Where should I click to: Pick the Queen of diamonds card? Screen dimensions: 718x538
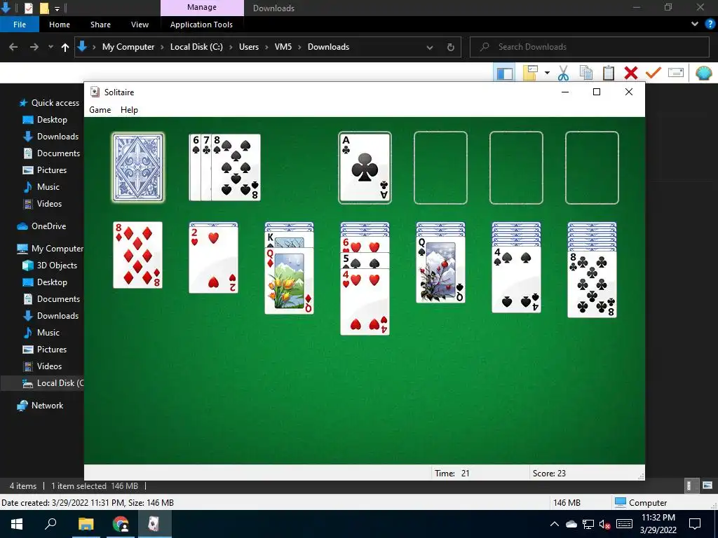coord(290,280)
